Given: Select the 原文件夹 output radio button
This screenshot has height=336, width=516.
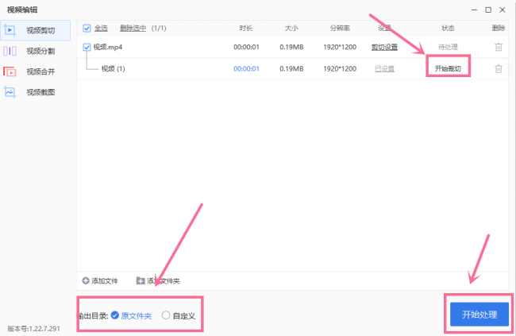Looking at the screenshot, I should click(x=115, y=315).
